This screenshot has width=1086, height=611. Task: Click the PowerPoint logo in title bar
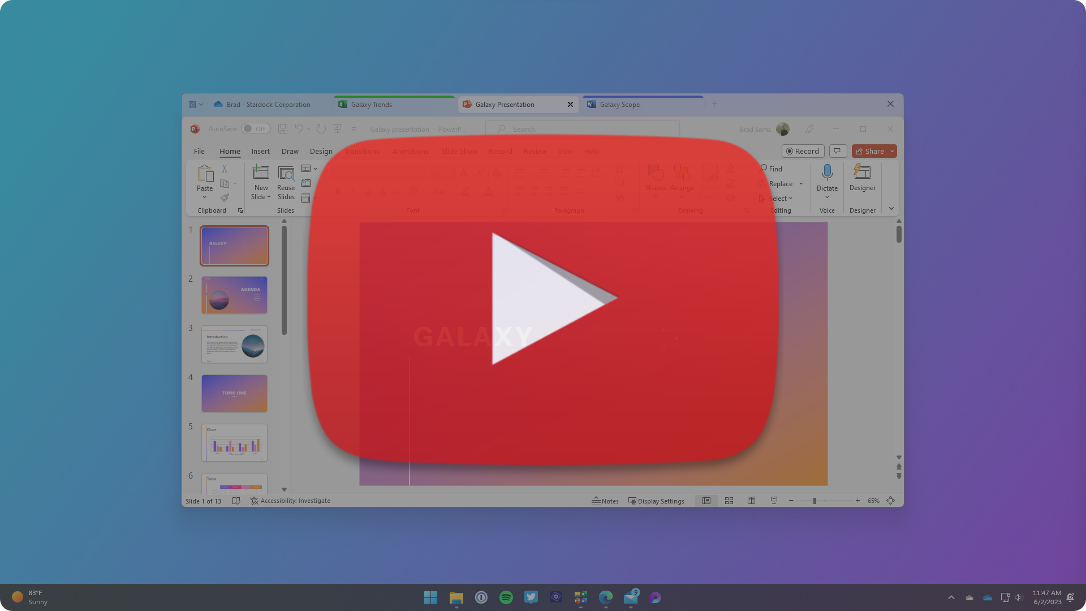click(195, 129)
